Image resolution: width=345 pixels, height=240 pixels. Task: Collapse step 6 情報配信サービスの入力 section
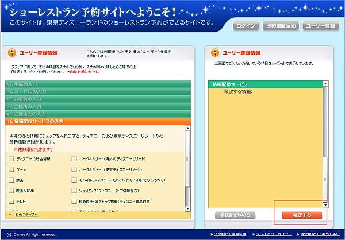click(x=98, y=121)
